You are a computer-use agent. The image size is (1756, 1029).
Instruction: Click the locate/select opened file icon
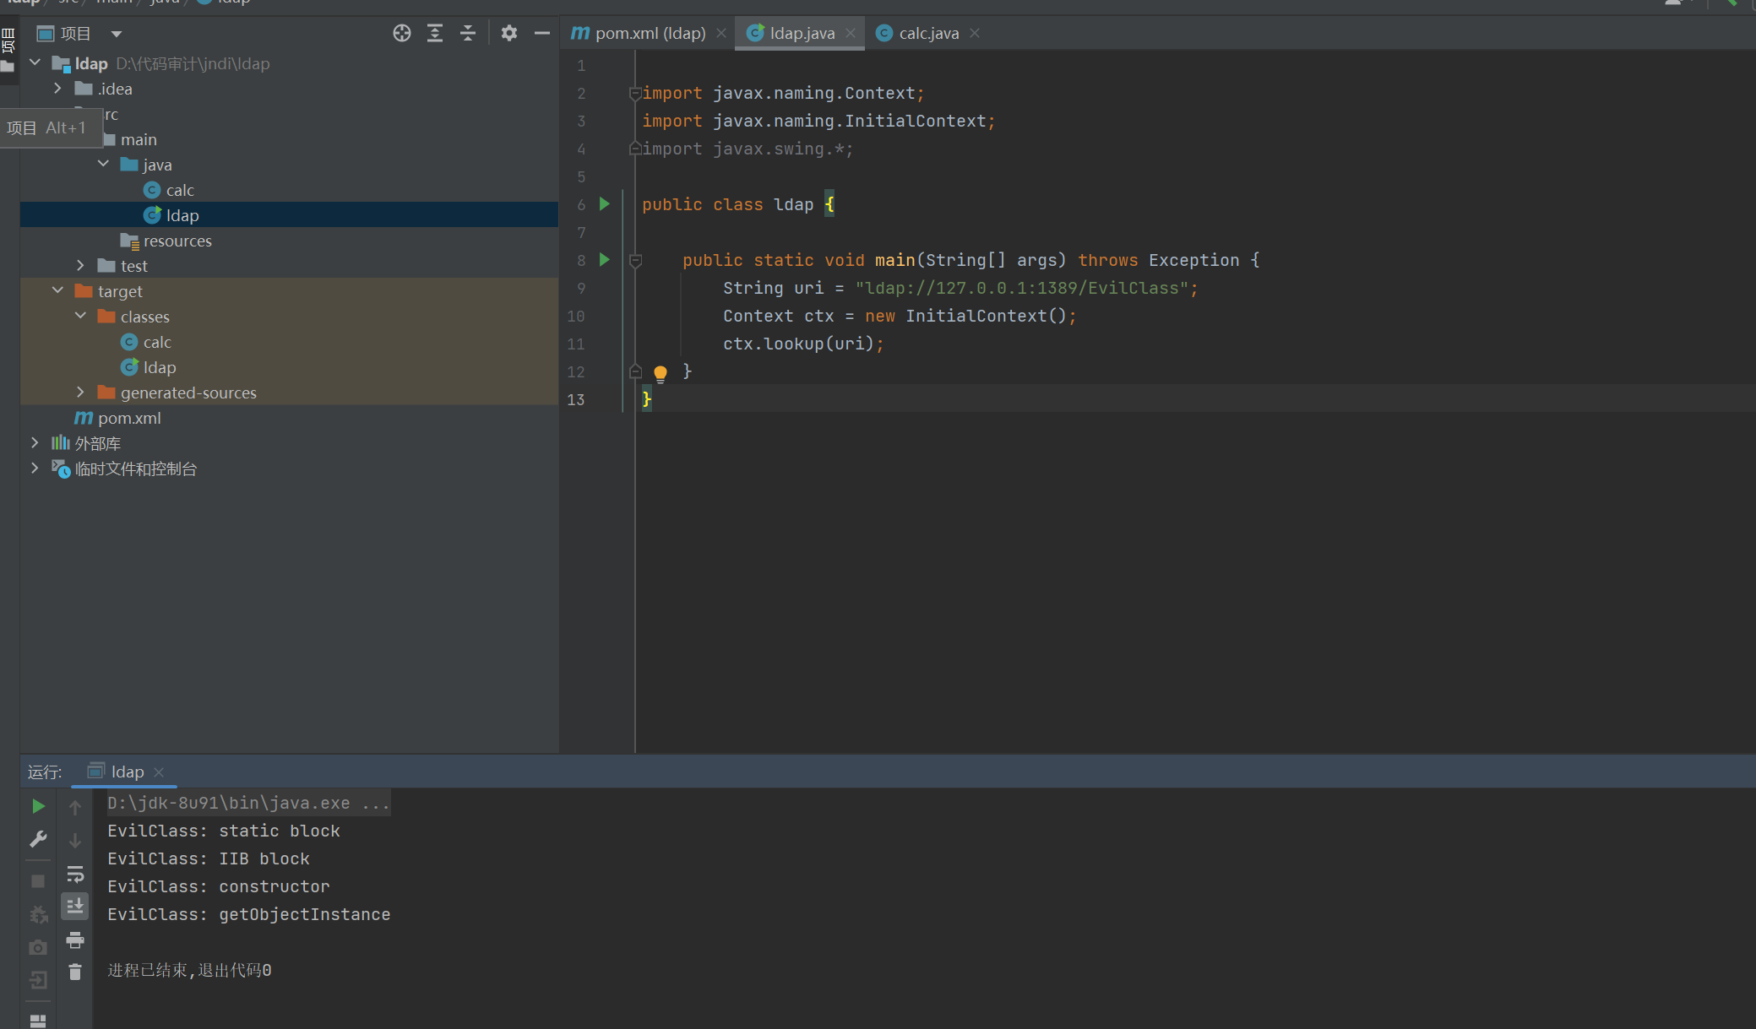coord(402,33)
